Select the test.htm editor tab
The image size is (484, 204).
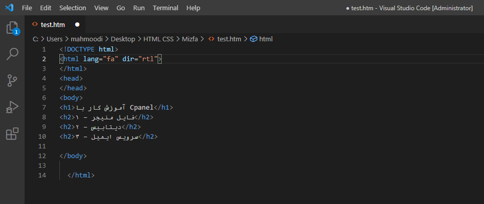[55, 24]
